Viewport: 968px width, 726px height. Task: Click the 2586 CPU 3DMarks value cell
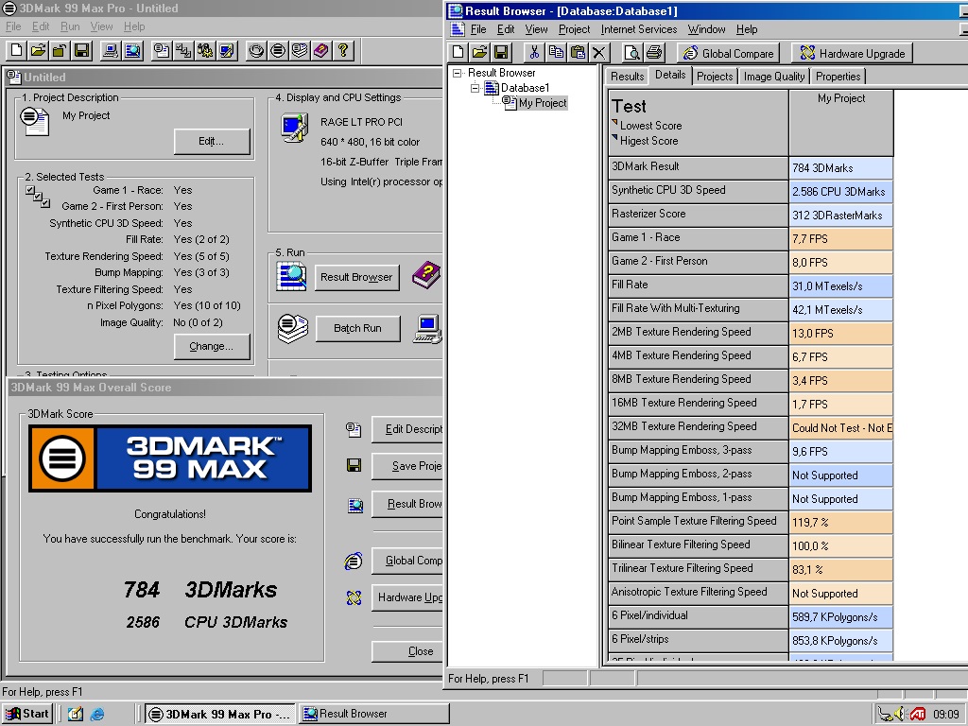[840, 191]
